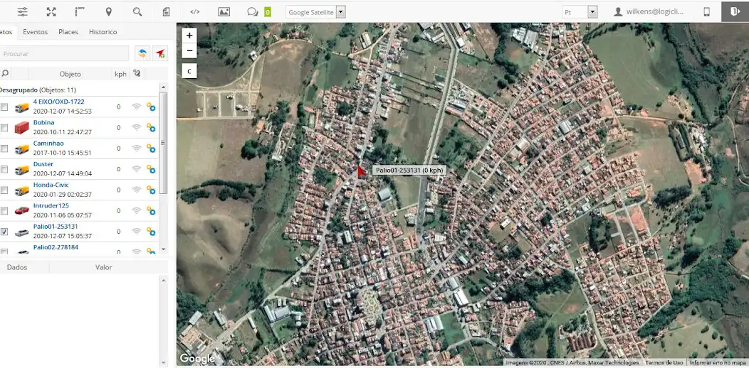Screen dimensions: 749x368
Task: Click the green chat counter badge
Action: (x=268, y=12)
